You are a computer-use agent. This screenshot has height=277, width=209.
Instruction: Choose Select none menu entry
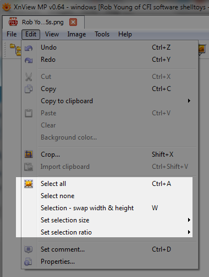(109, 196)
